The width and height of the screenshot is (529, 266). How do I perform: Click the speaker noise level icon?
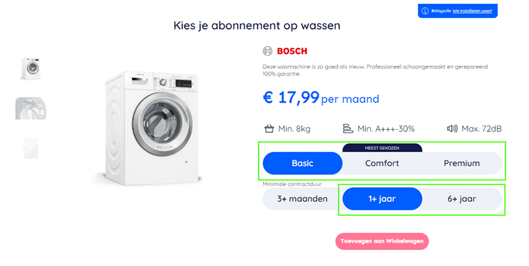click(x=452, y=128)
